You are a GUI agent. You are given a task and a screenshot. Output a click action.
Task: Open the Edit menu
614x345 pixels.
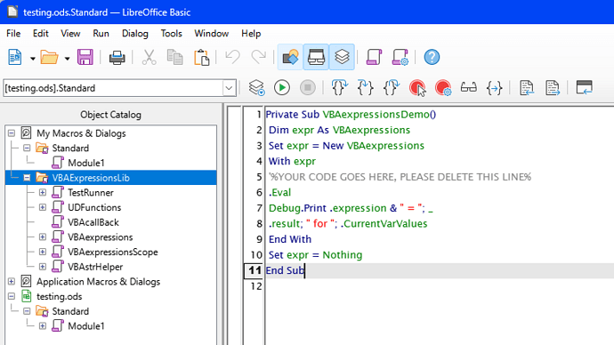40,34
